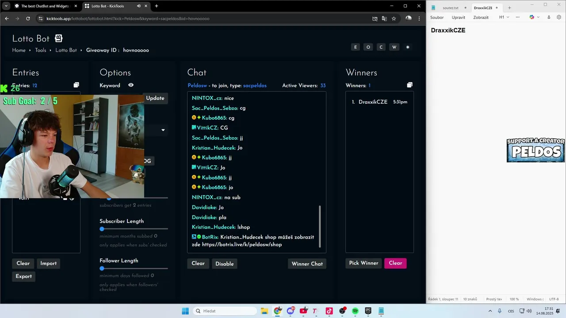Select winner DraxxikCZE row
The height and width of the screenshot is (318, 566).
tap(379, 102)
